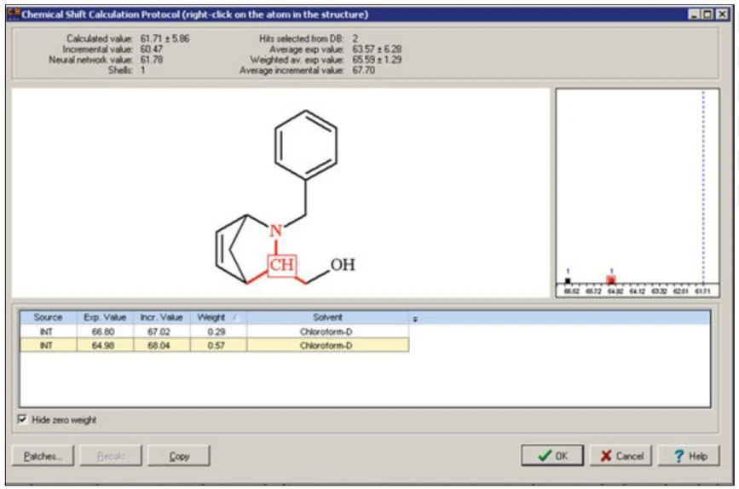Click the Neural network value 61.78
This screenshot has height=489, width=739.
[x=151, y=60]
